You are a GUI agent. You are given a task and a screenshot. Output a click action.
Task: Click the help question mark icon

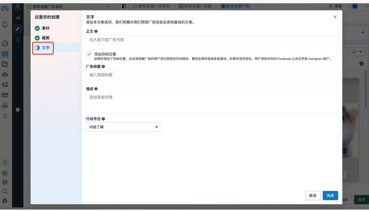point(5,163)
